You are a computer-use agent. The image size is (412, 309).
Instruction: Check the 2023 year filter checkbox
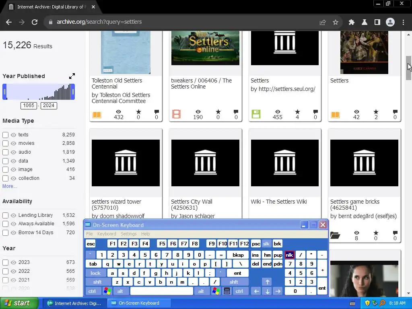click(x=5, y=262)
